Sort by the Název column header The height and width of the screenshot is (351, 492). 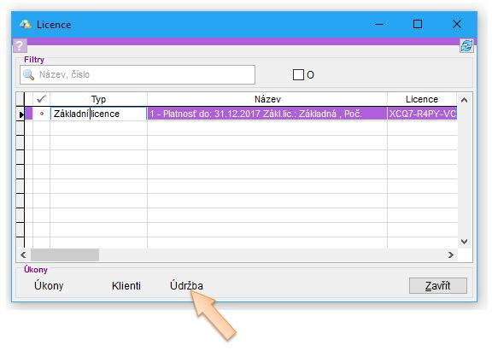pyautogui.click(x=267, y=99)
